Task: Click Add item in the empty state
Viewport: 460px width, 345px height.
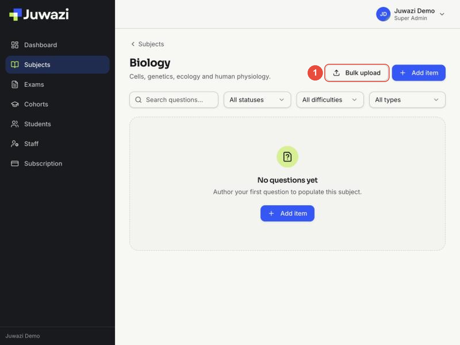Action: (287, 213)
